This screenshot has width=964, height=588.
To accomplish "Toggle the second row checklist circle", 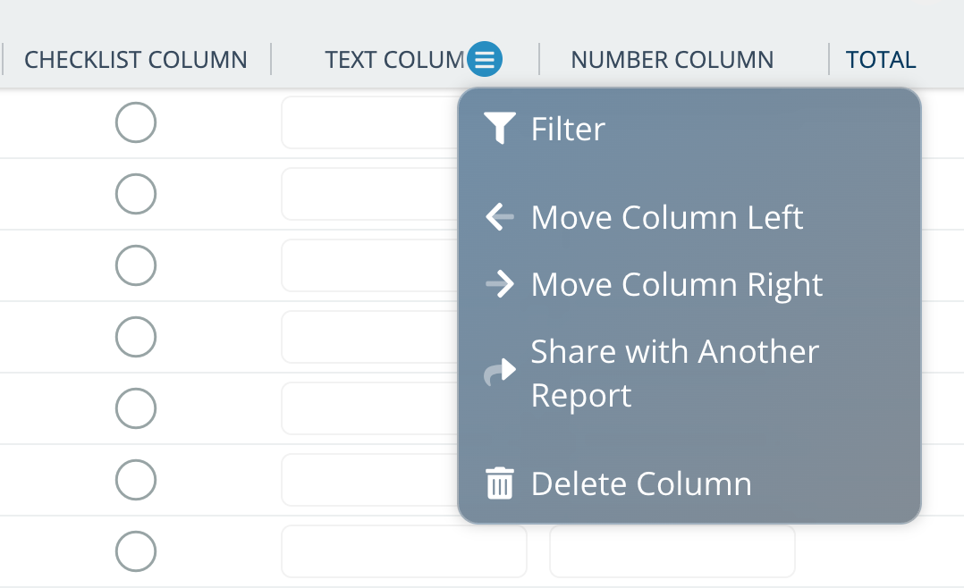I will (x=136, y=194).
